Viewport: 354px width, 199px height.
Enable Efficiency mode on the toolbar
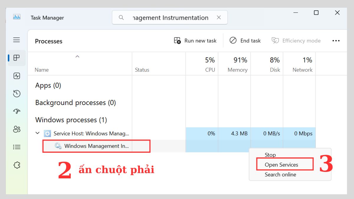(x=296, y=40)
